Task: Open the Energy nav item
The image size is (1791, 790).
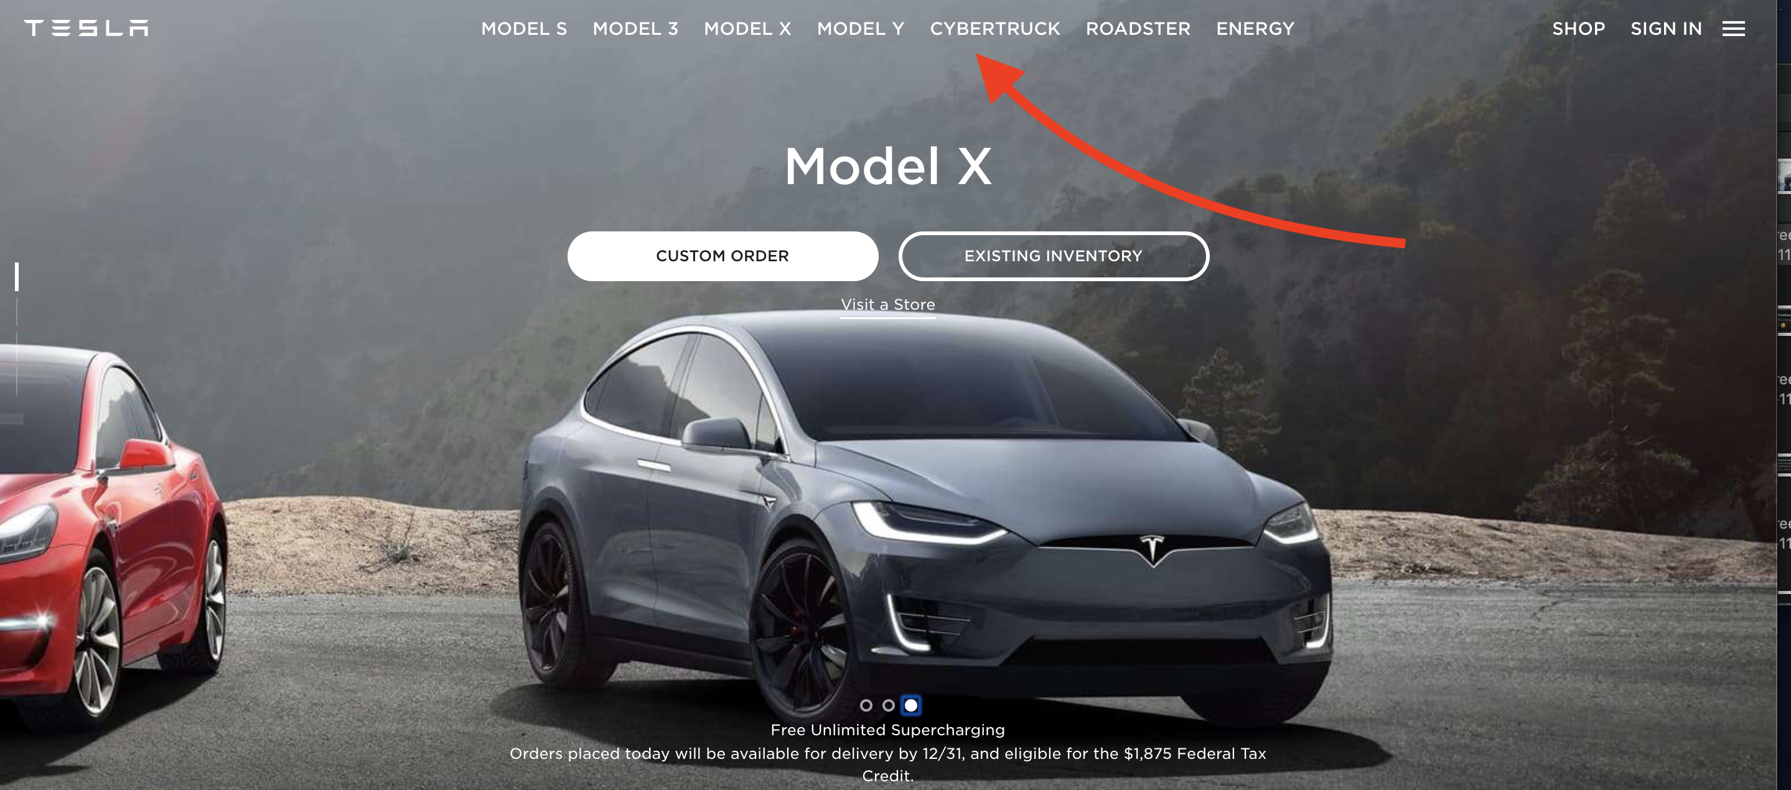Action: pos(1255,29)
